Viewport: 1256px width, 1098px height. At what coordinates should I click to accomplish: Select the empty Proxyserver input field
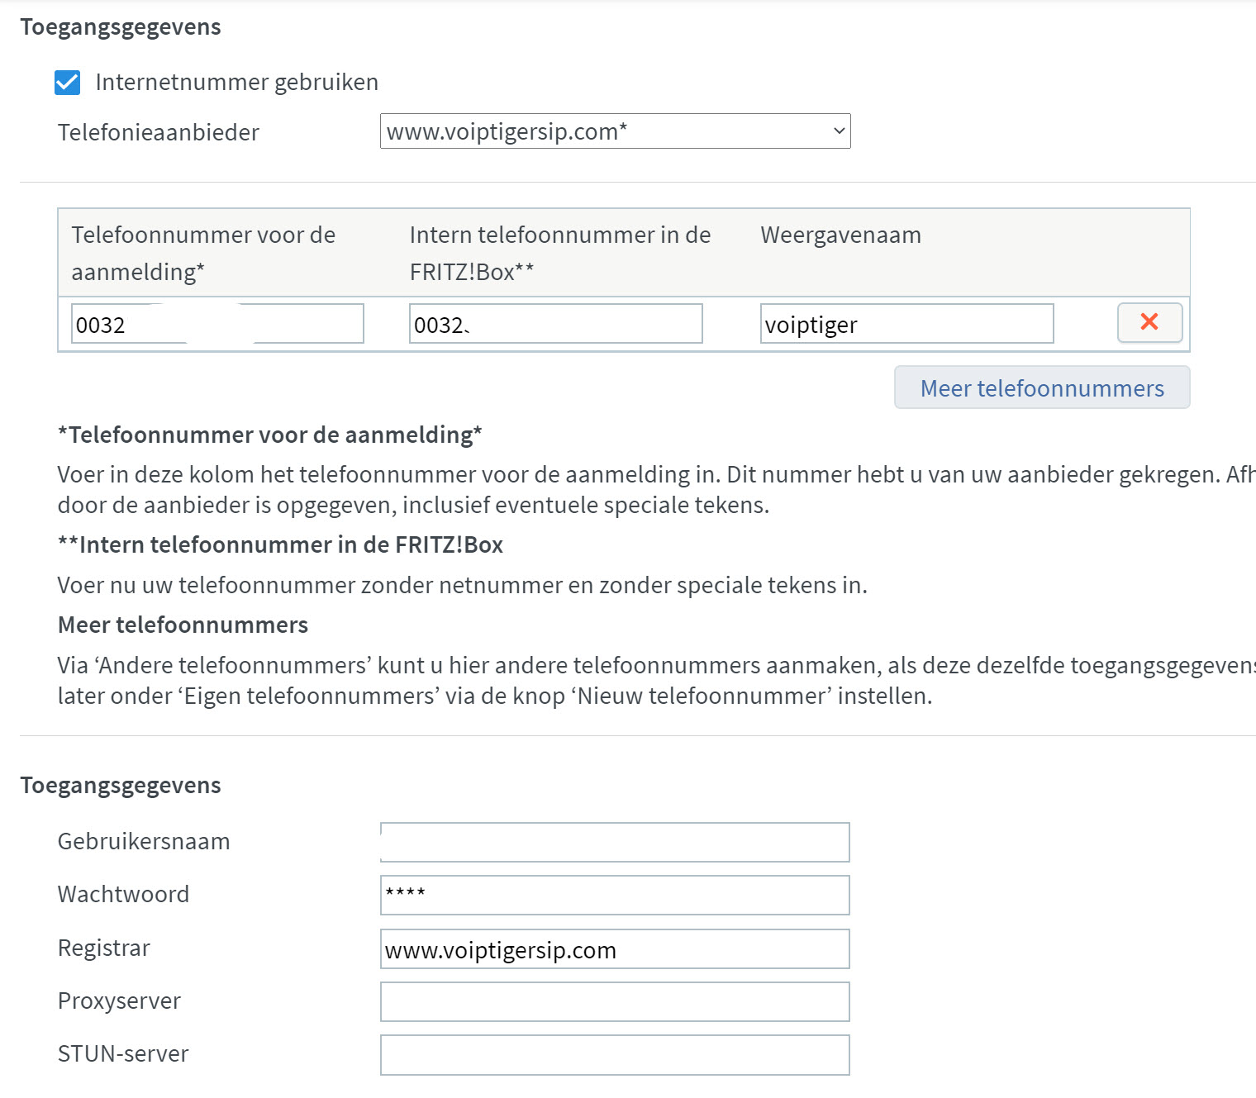(614, 1002)
